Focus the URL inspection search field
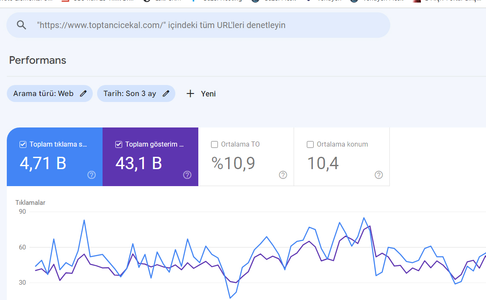Viewport: 486px width, 300px height. [x=198, y=25]
